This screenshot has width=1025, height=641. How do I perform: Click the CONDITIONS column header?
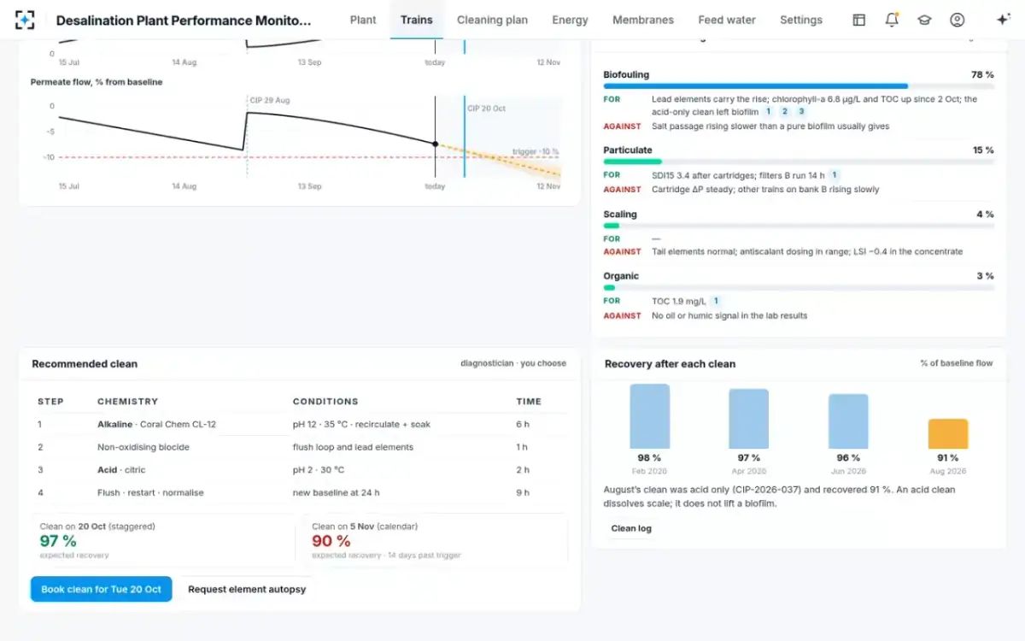click(325, 402)
